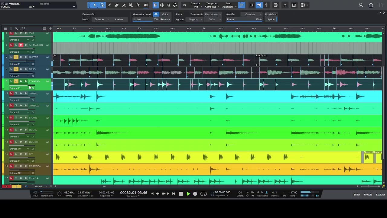Open the help question mark icon

[x=285, y=5]
